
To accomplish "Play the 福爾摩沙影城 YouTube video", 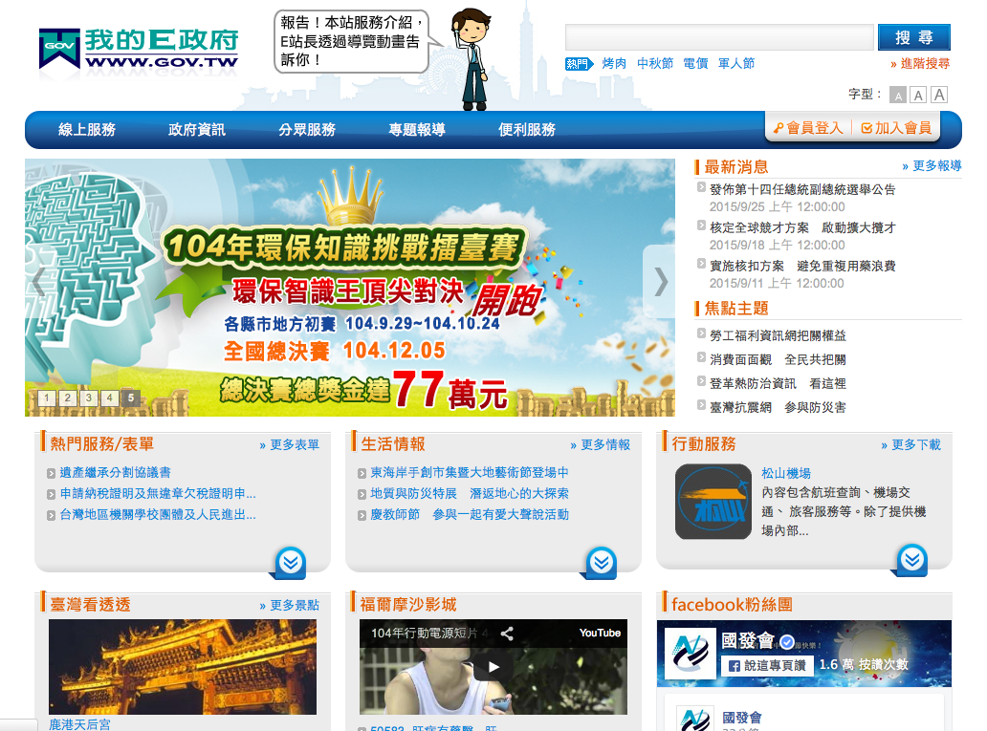I will coord(493,667).
